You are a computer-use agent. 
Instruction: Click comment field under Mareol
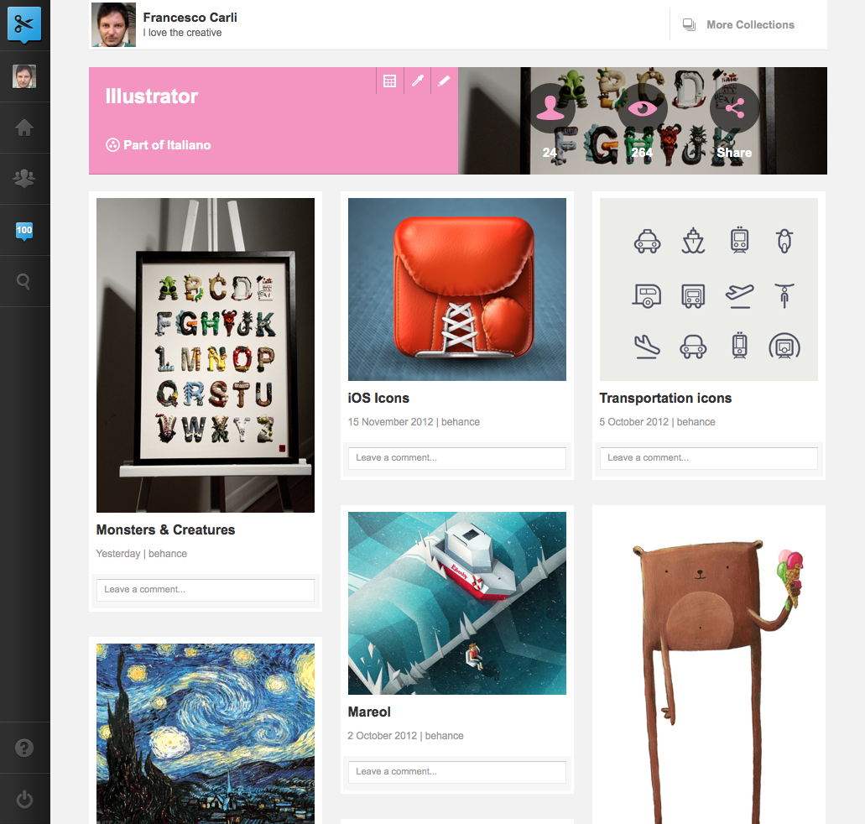point(456,772)
